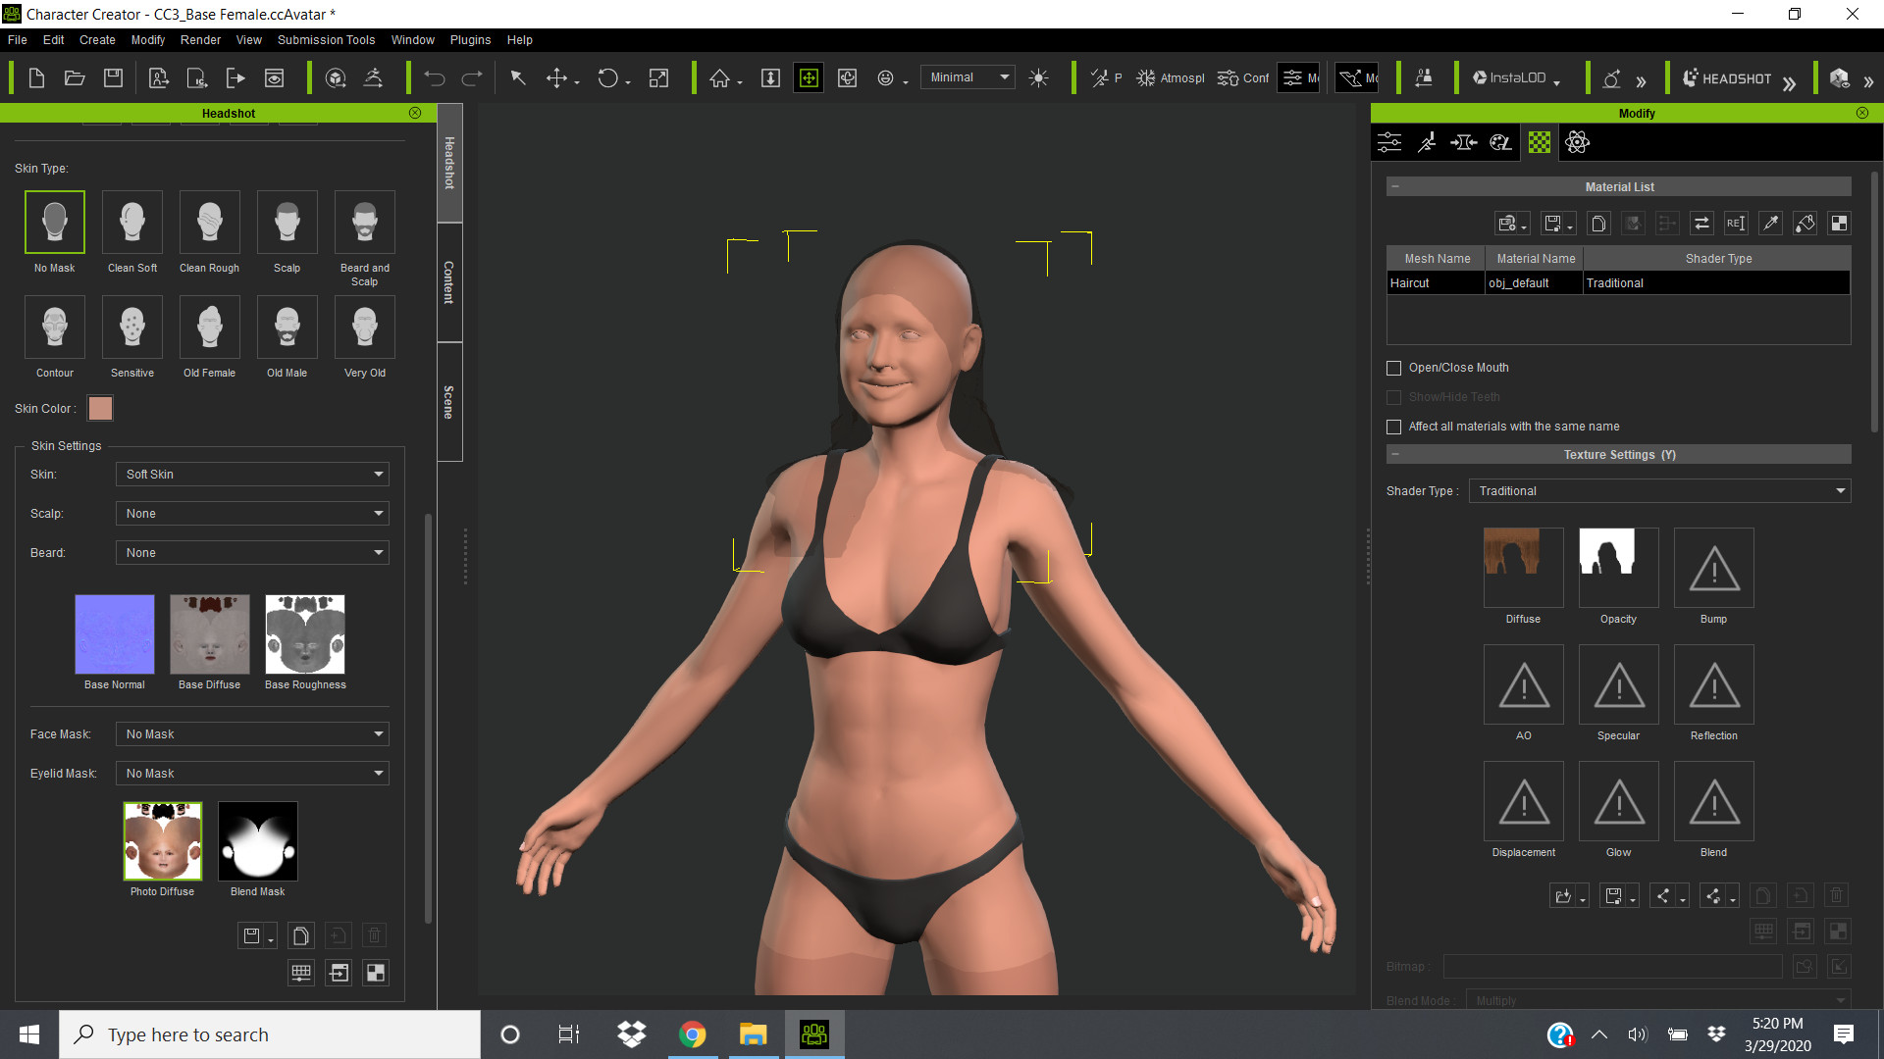This screenshot has width=1884, height=1059.
Task: Select the No Mask skin type
Action: (x=55, y=223)
